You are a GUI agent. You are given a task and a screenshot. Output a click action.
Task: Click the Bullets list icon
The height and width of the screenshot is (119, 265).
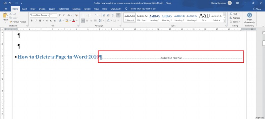click(83, 15)
